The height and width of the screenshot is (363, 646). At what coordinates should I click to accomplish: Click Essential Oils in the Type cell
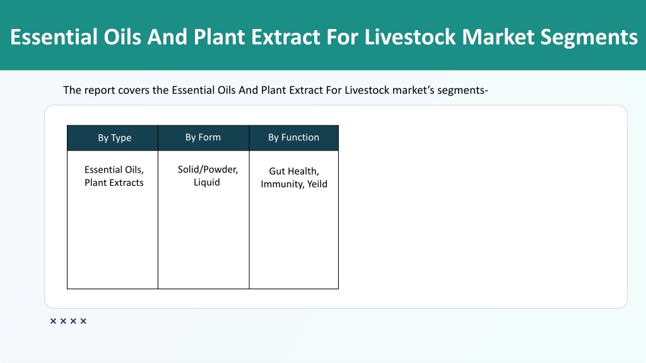(x=114, y=170)
